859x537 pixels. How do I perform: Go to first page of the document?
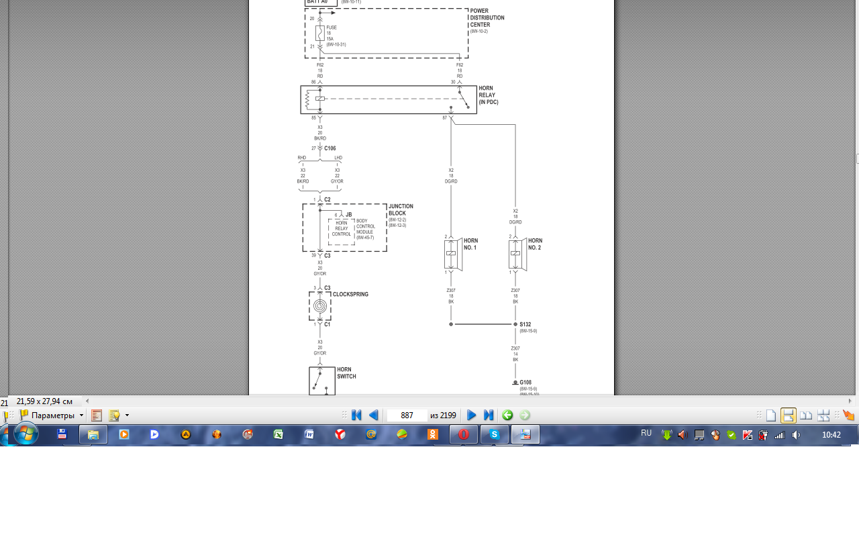[x=356, y=416]
